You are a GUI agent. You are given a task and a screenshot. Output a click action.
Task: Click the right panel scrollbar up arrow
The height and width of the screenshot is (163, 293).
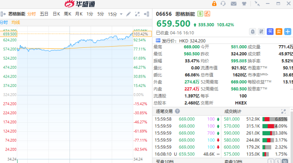click(x=292, y=109)
